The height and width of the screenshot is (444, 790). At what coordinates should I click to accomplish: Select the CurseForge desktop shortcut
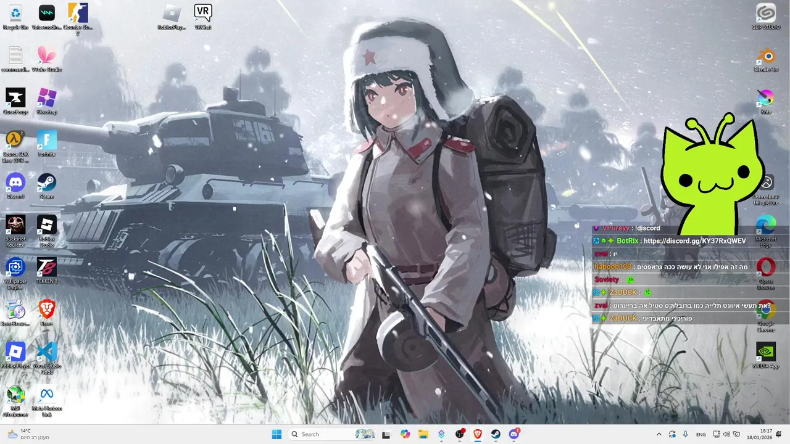click(x=15, y=102)
